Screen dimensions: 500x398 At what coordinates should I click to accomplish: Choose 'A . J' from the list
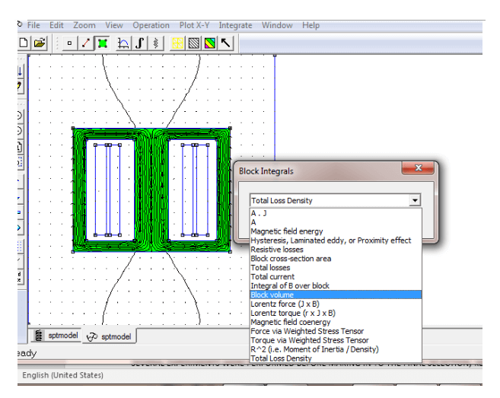tap(336, 213)
